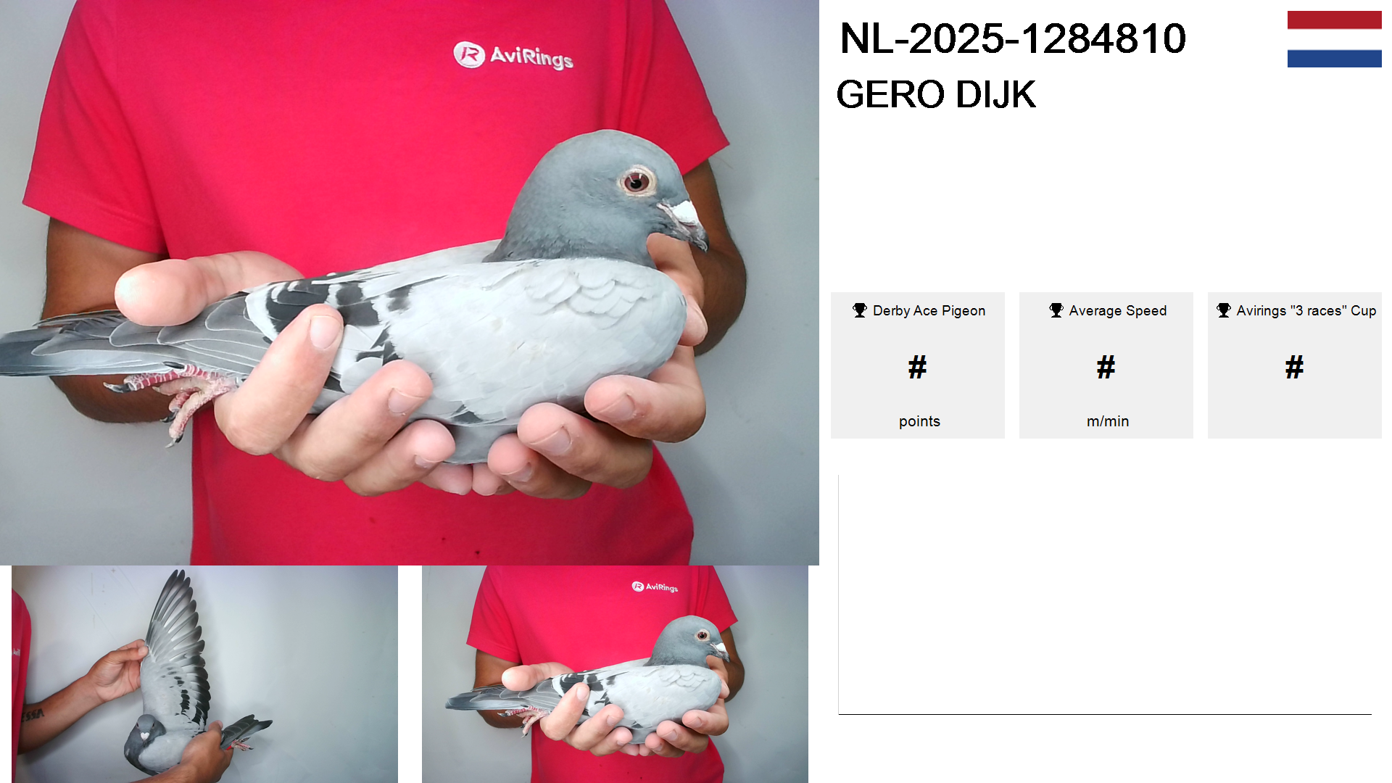Click the hash rank in Average Speed card

tap(1106, 367)
